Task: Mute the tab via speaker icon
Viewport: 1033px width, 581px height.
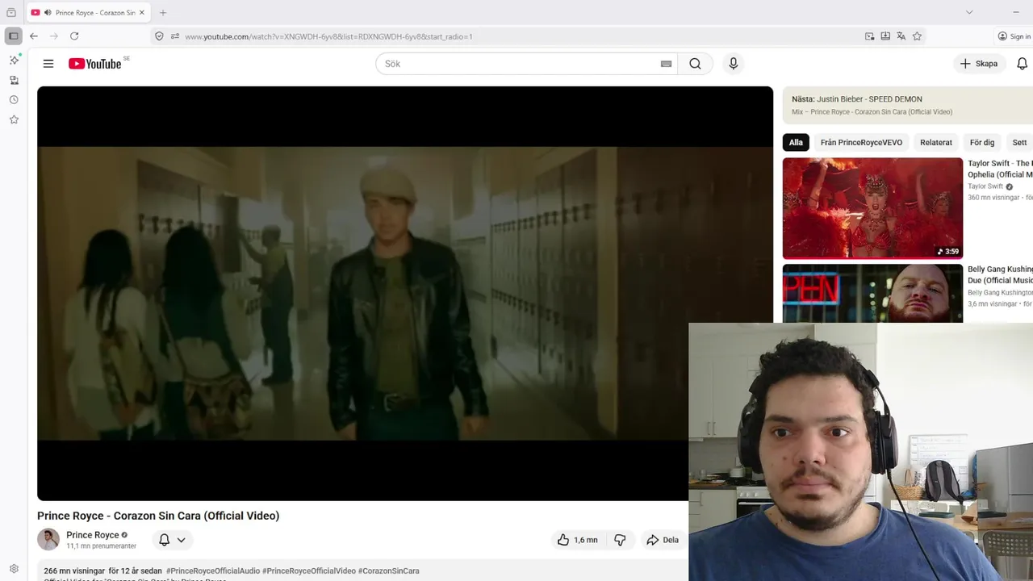Action: (x=48, y=13)
